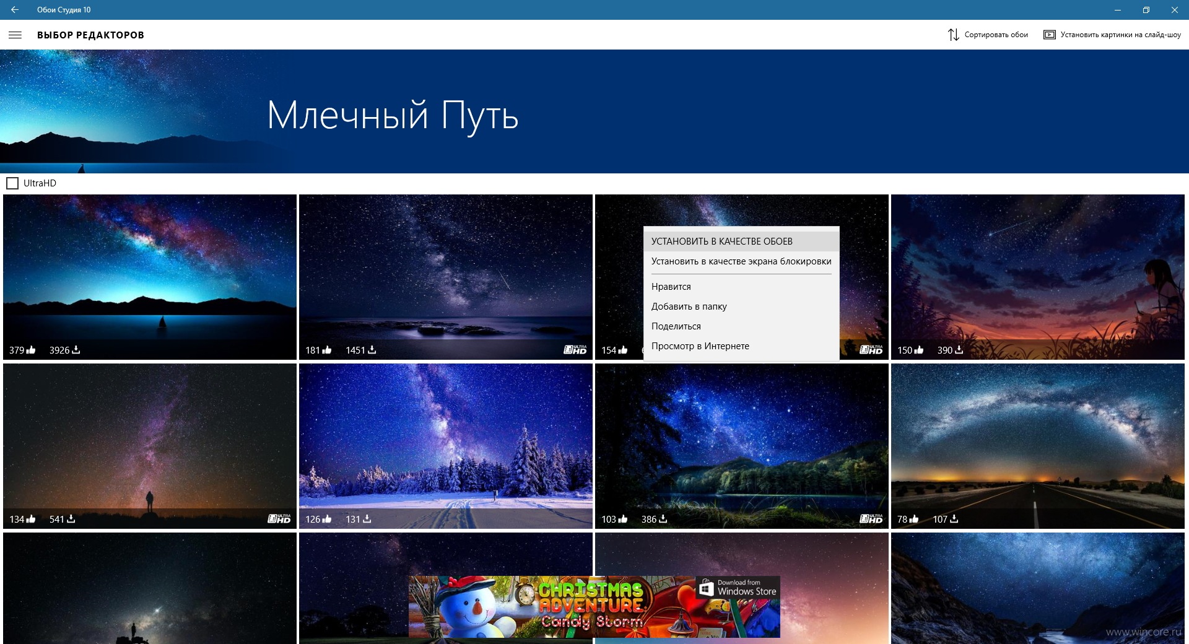Click the Ultra HD badge on 181-likes wallpaper
The width and height of the screenshot is (1189, 644).
click(x=575, y=350)
